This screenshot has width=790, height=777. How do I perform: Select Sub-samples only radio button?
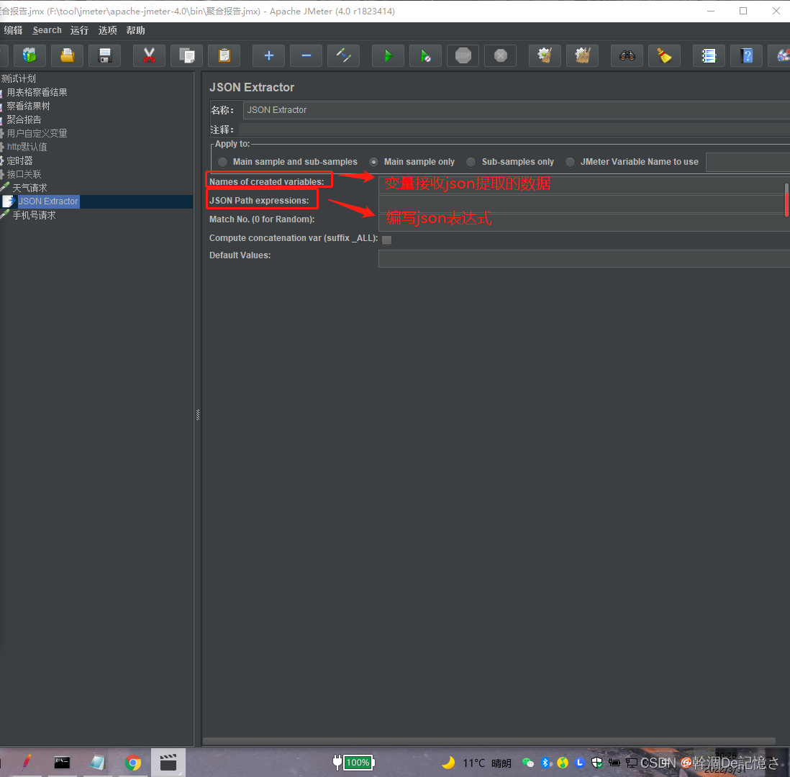[x=471, y=162]
